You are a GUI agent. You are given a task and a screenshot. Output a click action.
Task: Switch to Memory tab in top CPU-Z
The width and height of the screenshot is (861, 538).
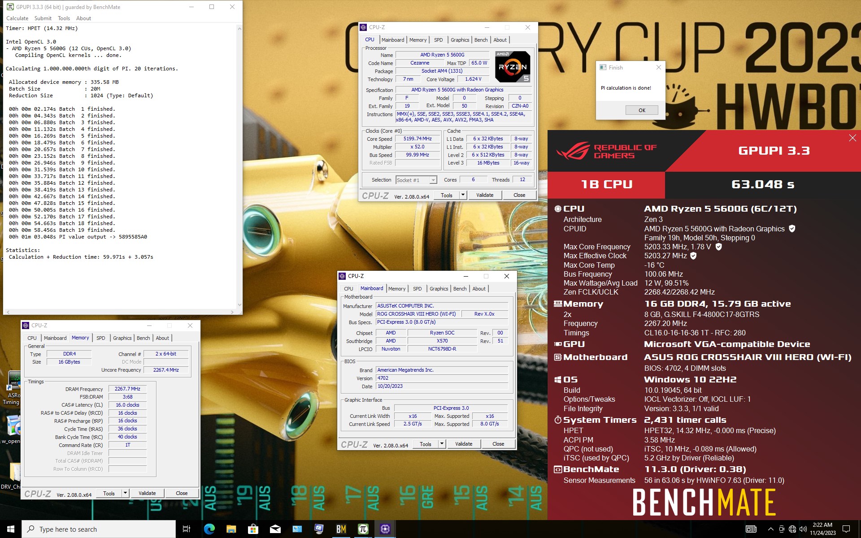click(418, 40)
